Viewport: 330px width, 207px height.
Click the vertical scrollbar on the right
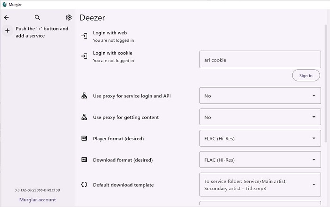[x=326, y=84]
